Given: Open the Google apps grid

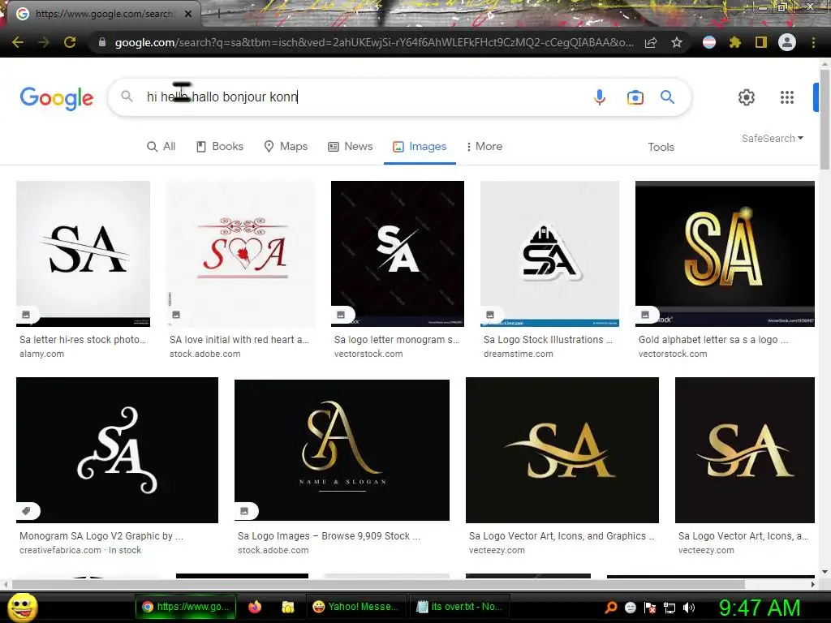Looking at the screenshot, I should [787, 97].
